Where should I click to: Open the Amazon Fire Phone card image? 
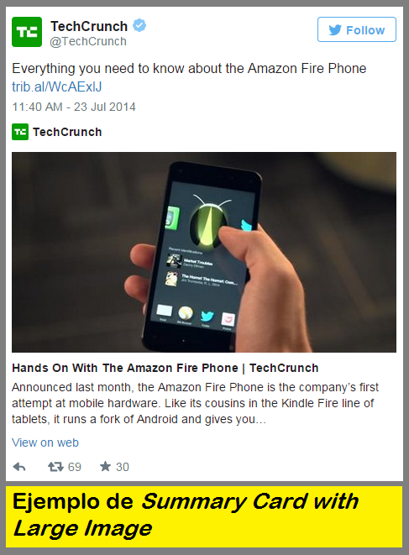(204, 252)
